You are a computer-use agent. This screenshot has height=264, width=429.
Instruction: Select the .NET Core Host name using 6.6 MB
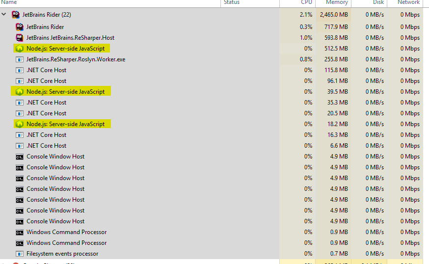(x=46, y=146)
